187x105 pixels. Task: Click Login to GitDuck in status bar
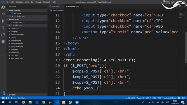169,98
